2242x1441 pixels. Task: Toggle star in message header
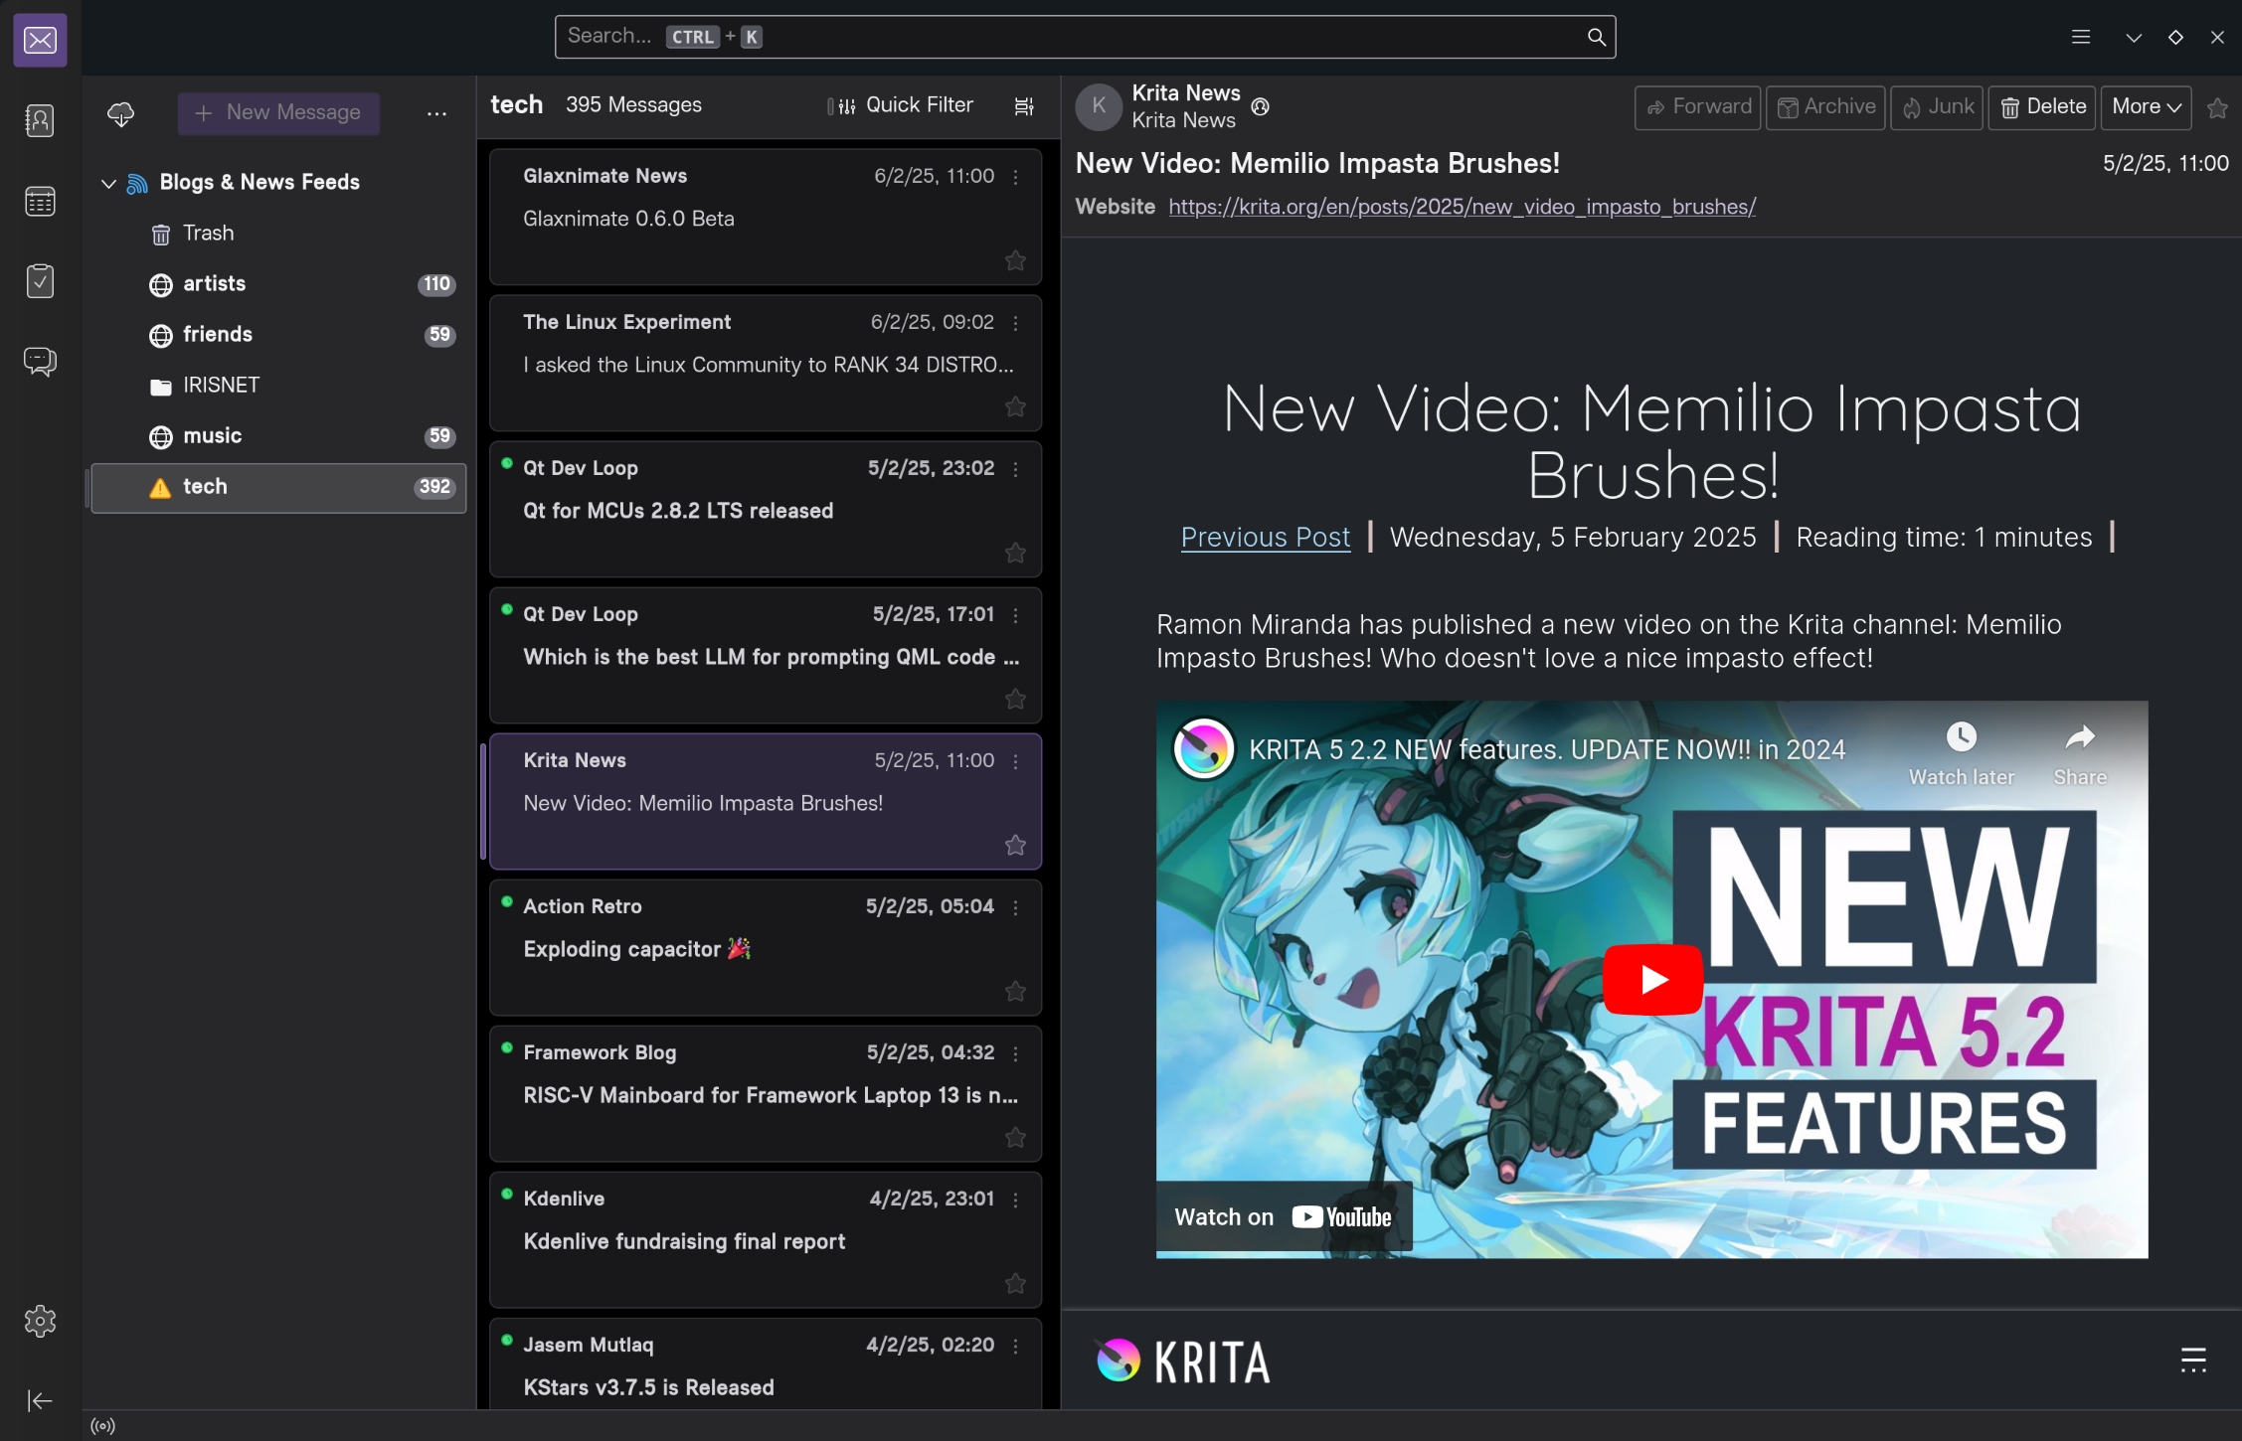pyautogui.click(x=2217, y=107)
